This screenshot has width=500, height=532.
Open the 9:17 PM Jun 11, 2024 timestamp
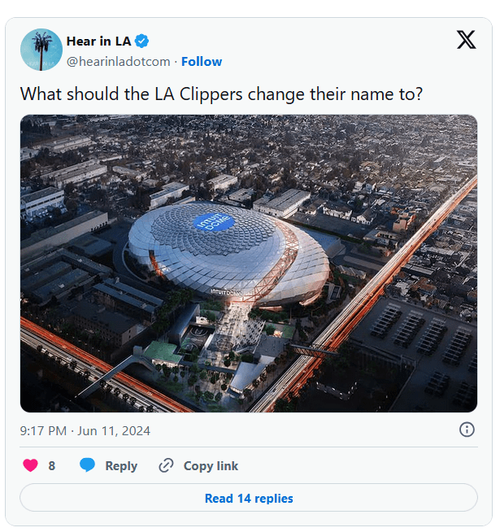coord(85,430)
